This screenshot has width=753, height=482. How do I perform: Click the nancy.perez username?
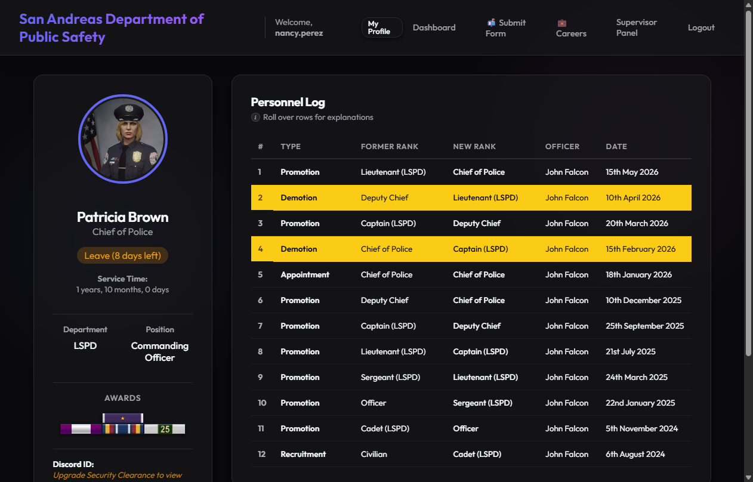pyautogui.click(x=299, y=33)
